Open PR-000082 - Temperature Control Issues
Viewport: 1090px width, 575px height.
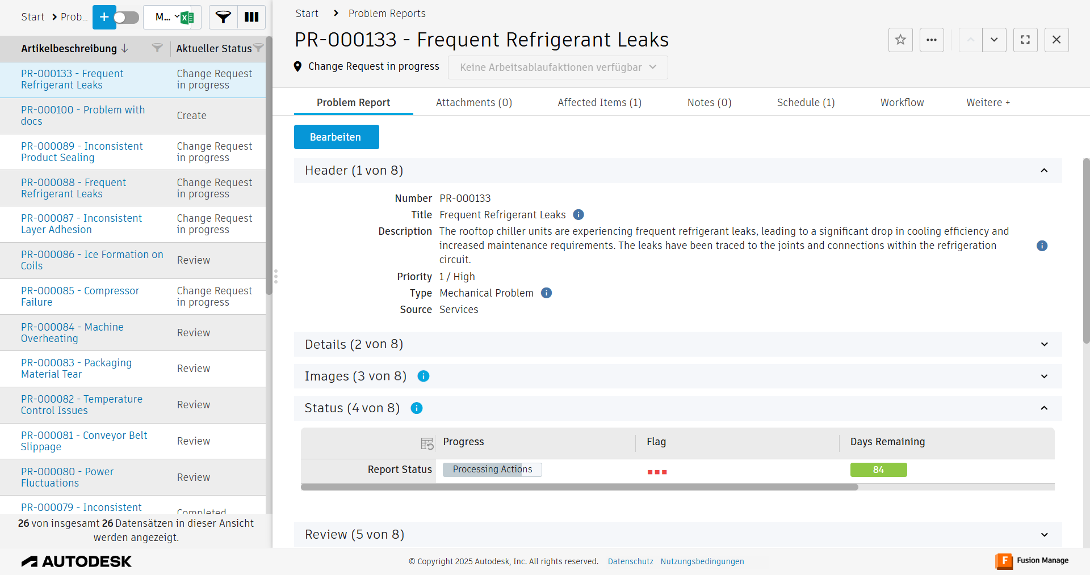(82, 405)
